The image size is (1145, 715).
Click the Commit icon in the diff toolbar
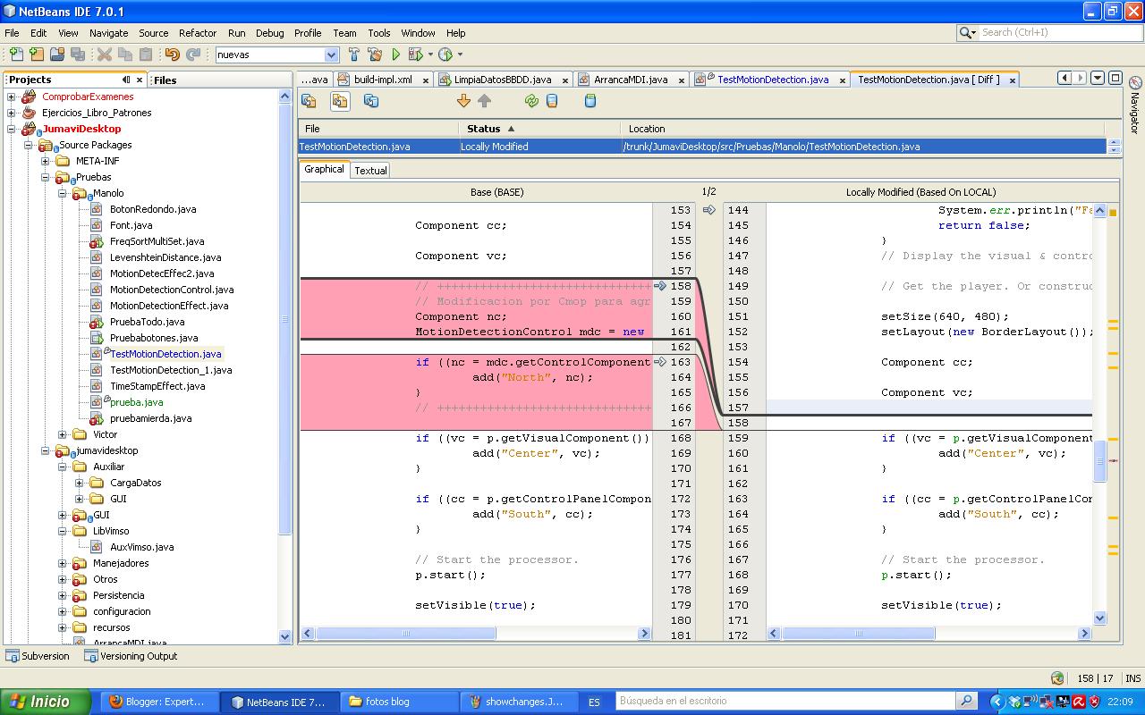(589, 100)
